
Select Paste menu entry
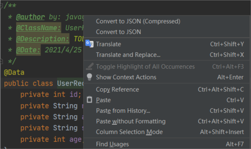point(167,100)
